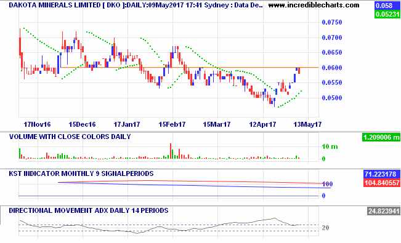The image size is (401, 243).
Task: Click the blue 0.058 price value box
Action: click(387, 6)
